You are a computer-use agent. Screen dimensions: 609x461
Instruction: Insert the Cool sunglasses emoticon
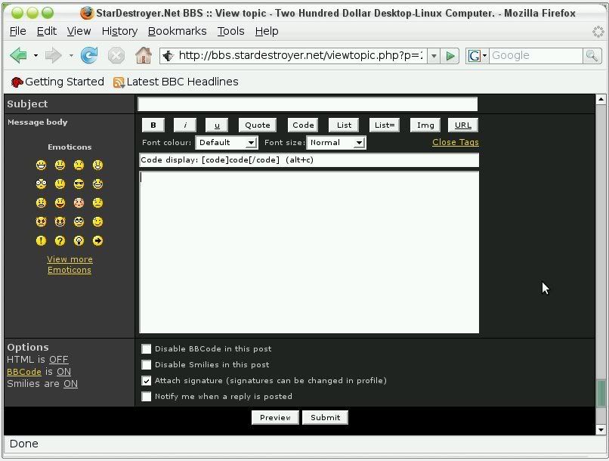pos(79,184)
